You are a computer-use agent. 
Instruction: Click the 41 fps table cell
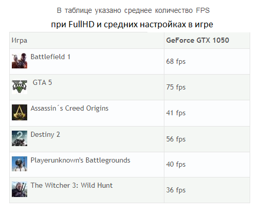(x=207, y=113)
